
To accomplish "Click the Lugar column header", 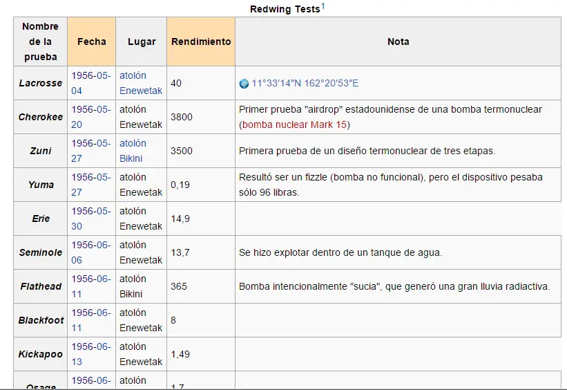I will 142,41.
